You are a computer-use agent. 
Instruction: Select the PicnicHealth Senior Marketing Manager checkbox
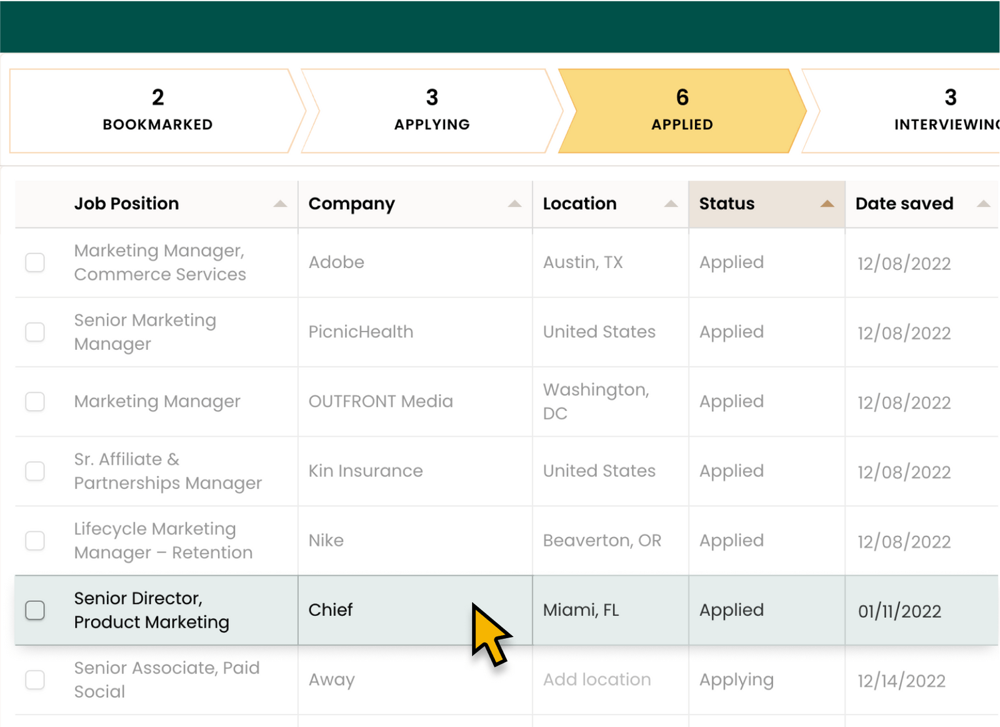34,332
